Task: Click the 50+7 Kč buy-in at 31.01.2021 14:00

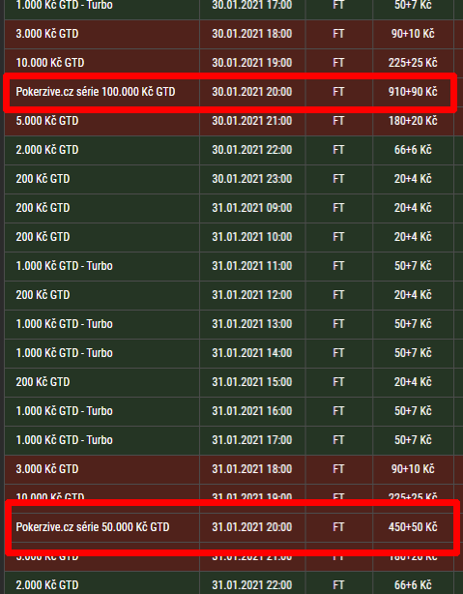Action: [x=413, y=353]
